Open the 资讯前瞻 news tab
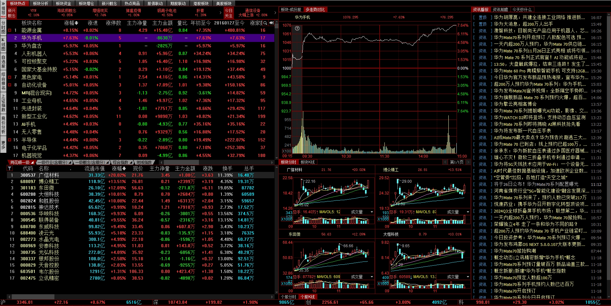The width and height of the screenshot is (611, 306). point(500,10)
